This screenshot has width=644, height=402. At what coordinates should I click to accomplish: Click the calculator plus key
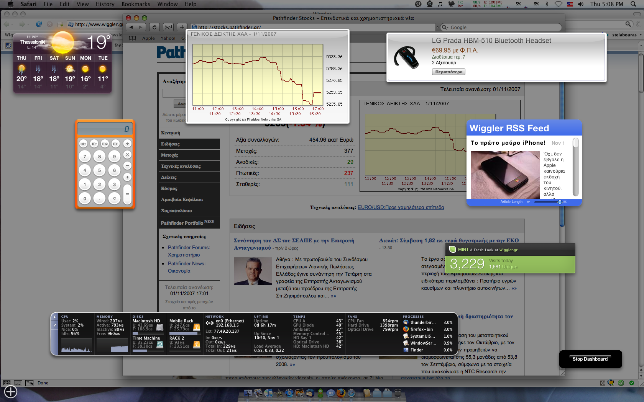[x=127, y=177]
